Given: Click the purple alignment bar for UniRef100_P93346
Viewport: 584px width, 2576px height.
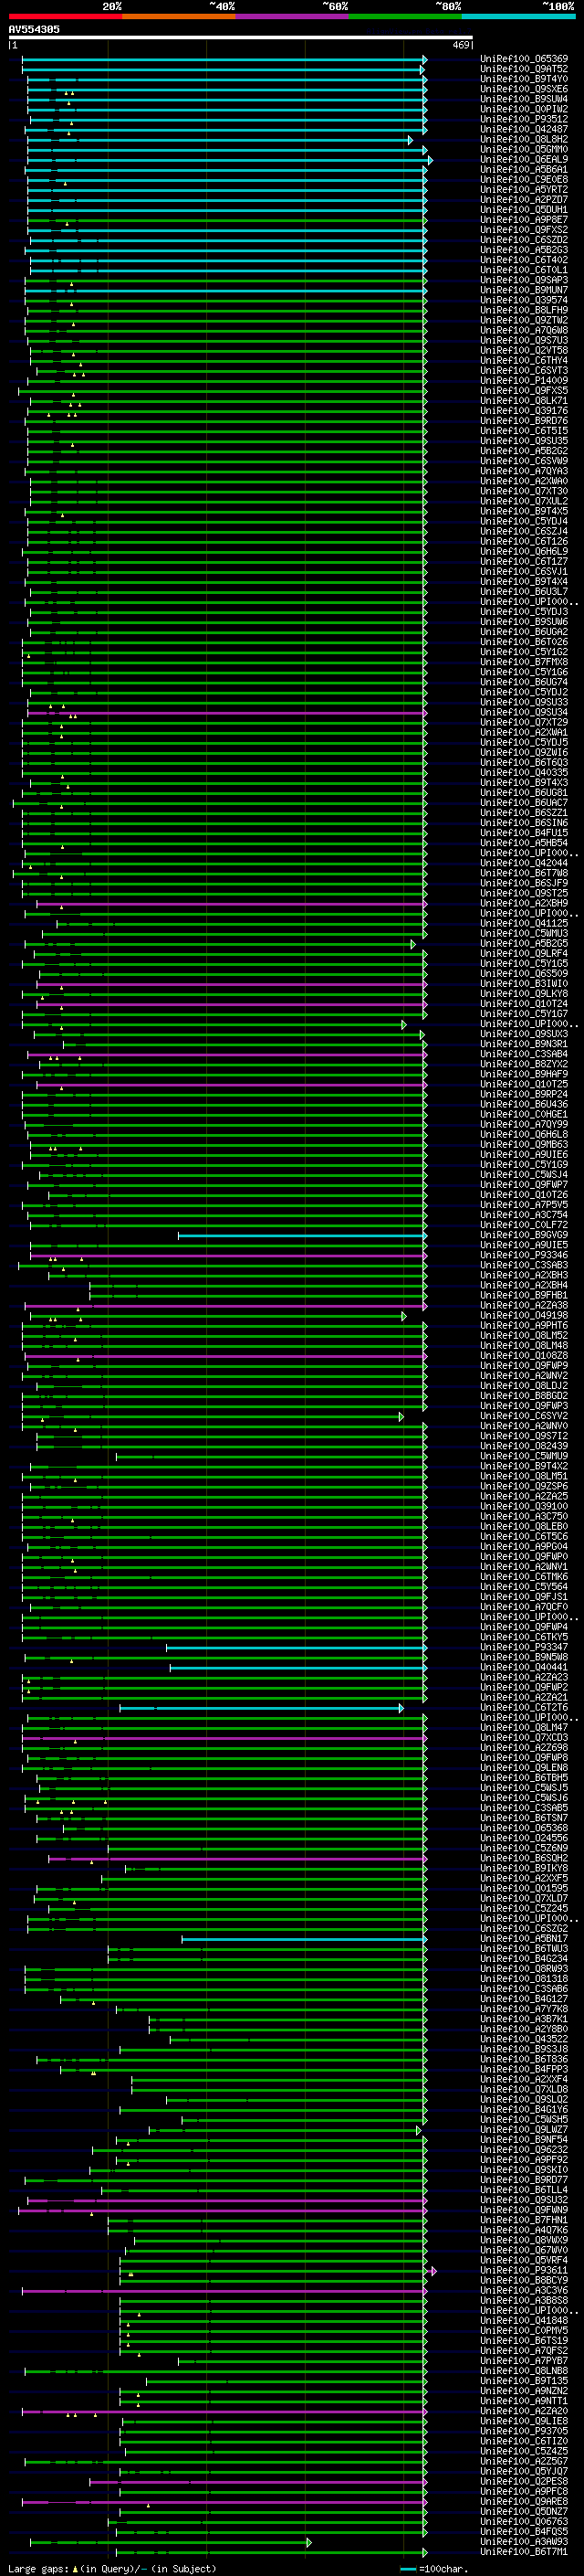Looking at the screenshot, I should [x=229, y=1255].
